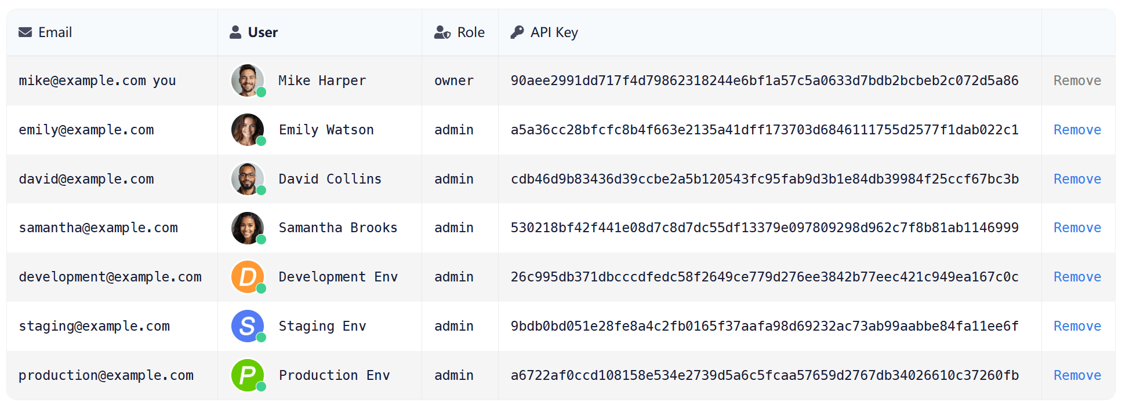The image size is (1122, 410).
Task: Remove the Samantha Brooks row
Action: tap(1077, 228)
